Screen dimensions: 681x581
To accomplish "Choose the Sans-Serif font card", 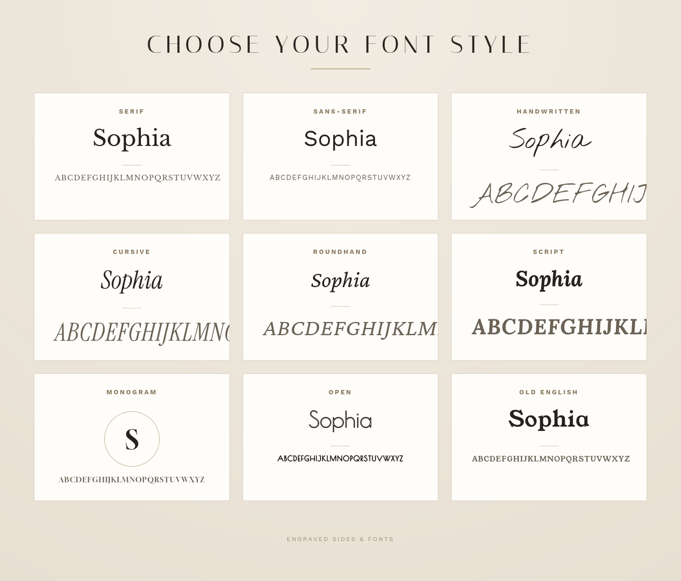I will click(x=340, y=156).
